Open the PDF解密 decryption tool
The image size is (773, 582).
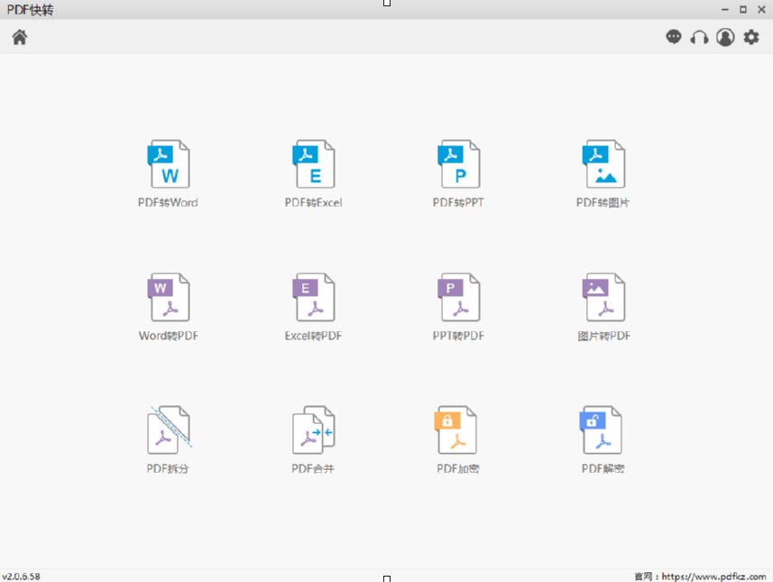coord(603,430)
